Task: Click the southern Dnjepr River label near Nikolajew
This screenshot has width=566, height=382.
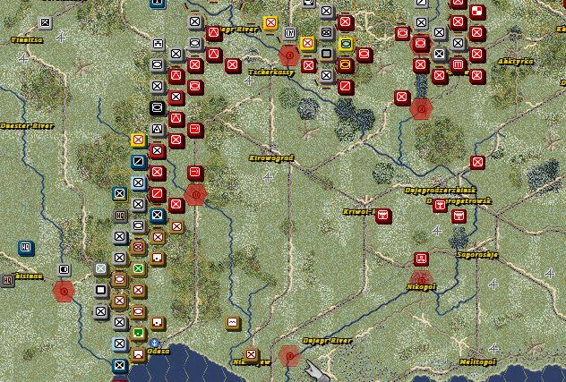Action: 327,341
